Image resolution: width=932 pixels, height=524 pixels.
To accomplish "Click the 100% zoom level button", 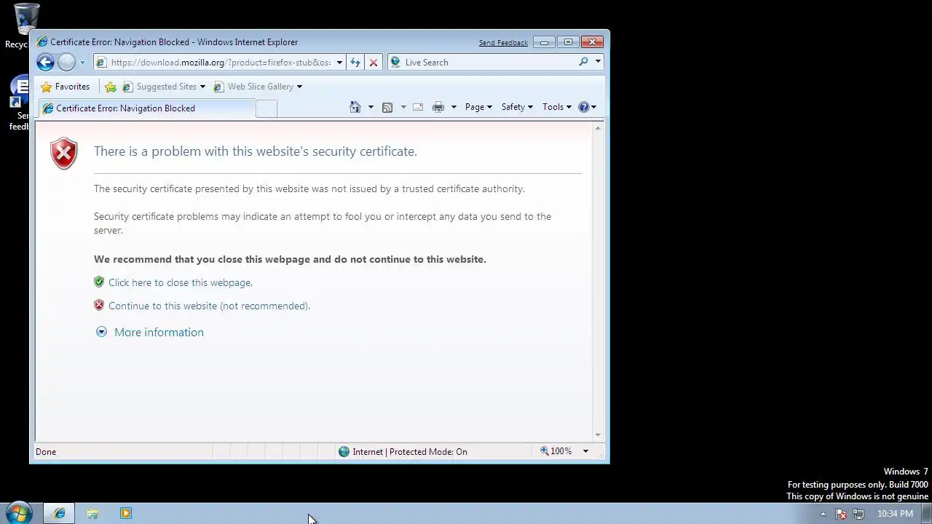I will point(556,451).
